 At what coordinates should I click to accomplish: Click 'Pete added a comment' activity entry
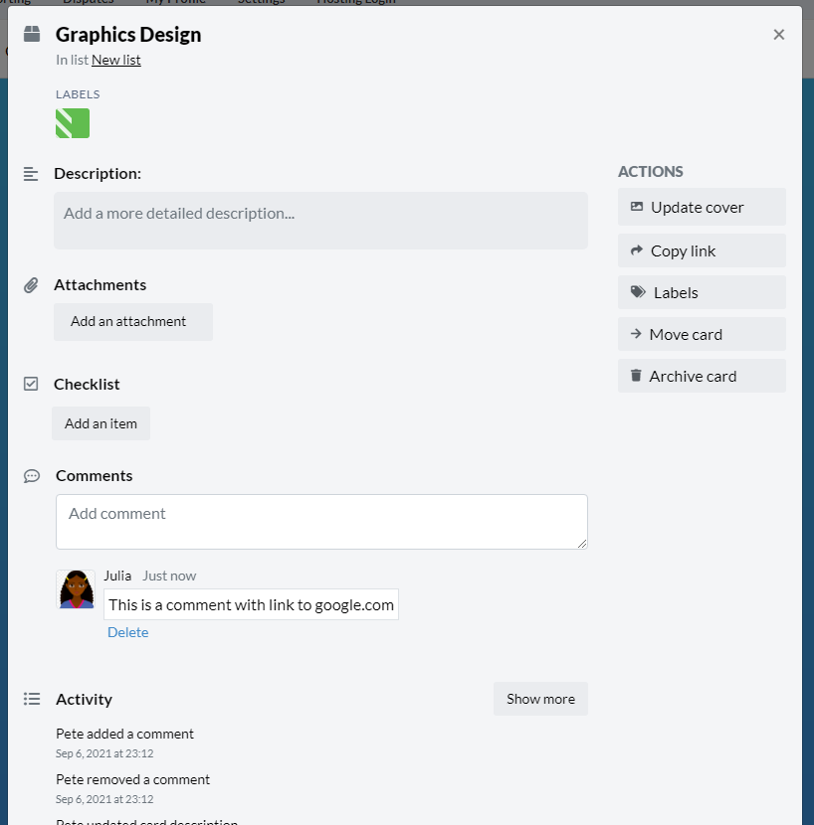coord(124,734)
